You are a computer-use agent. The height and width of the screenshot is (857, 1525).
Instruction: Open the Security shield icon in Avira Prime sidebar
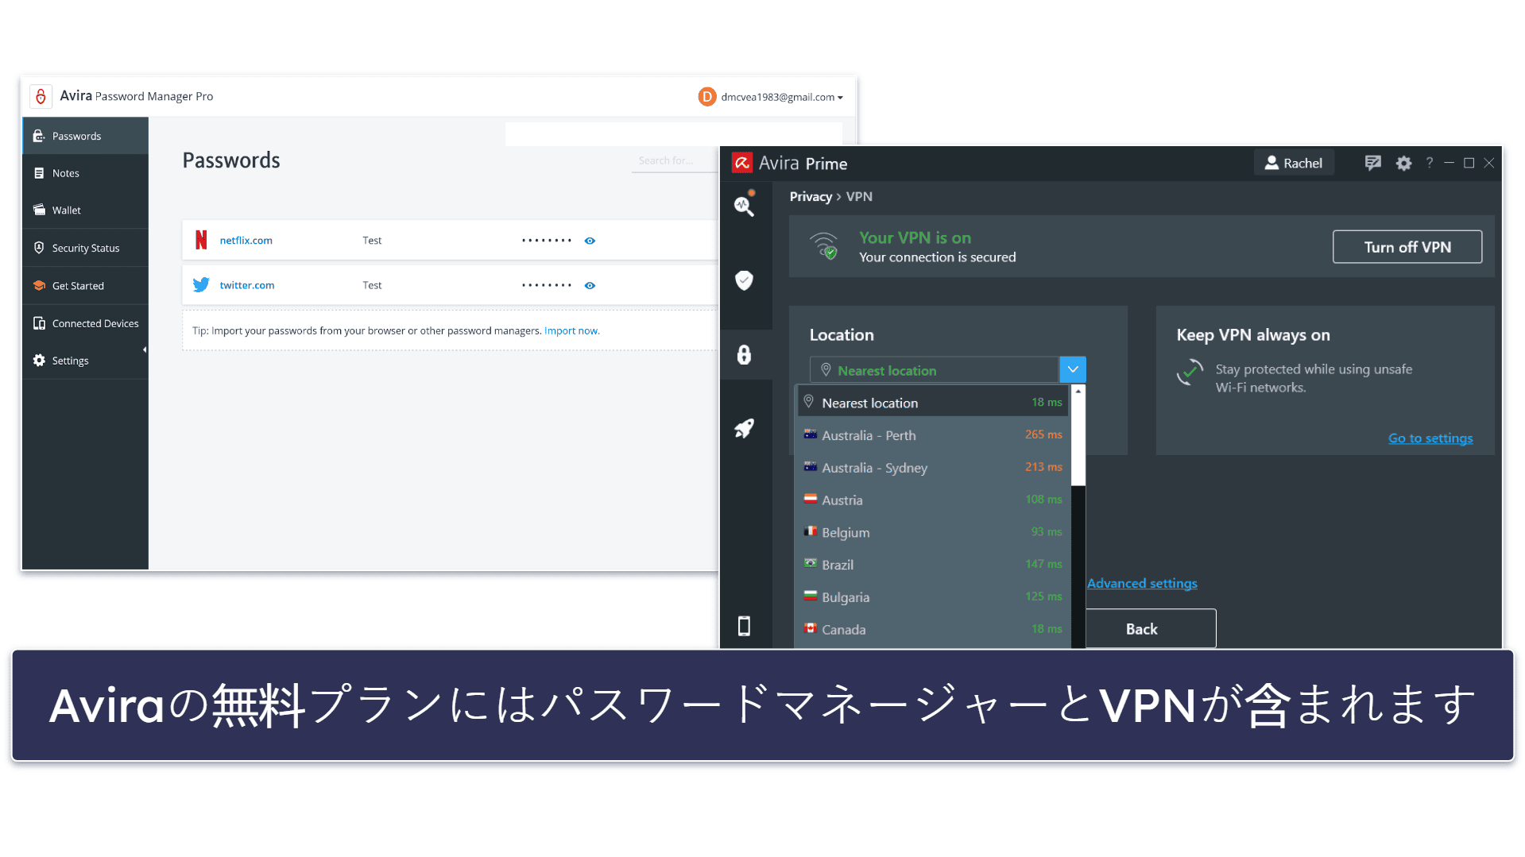[x=744, y=280]
